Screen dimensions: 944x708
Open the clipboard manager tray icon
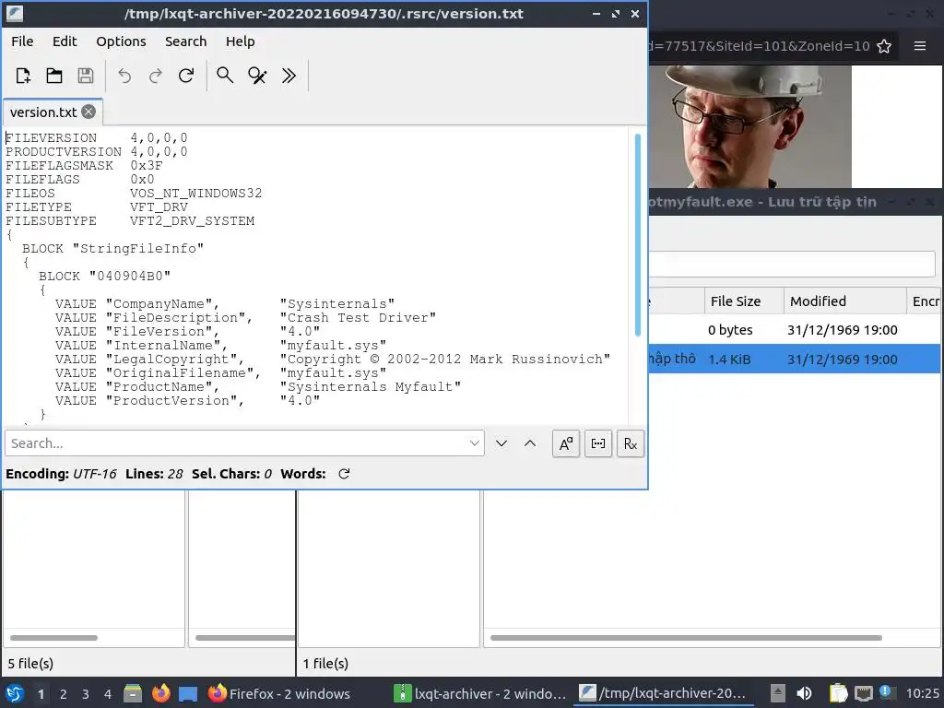click(837, 693)
